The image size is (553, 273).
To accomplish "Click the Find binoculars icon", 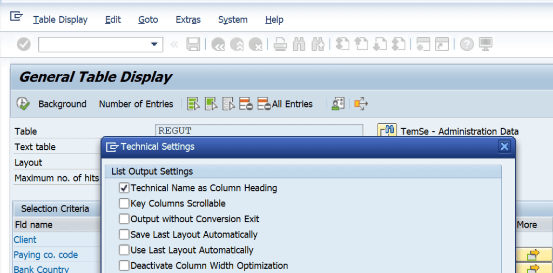I will (x=299, y=44).
